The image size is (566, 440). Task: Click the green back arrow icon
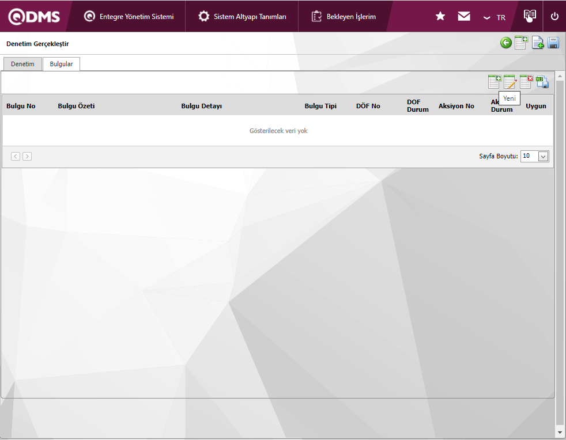505,43
